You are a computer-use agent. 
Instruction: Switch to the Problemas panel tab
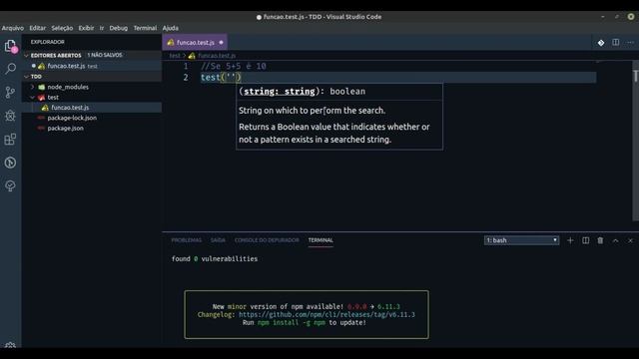[x=187, y=240]
